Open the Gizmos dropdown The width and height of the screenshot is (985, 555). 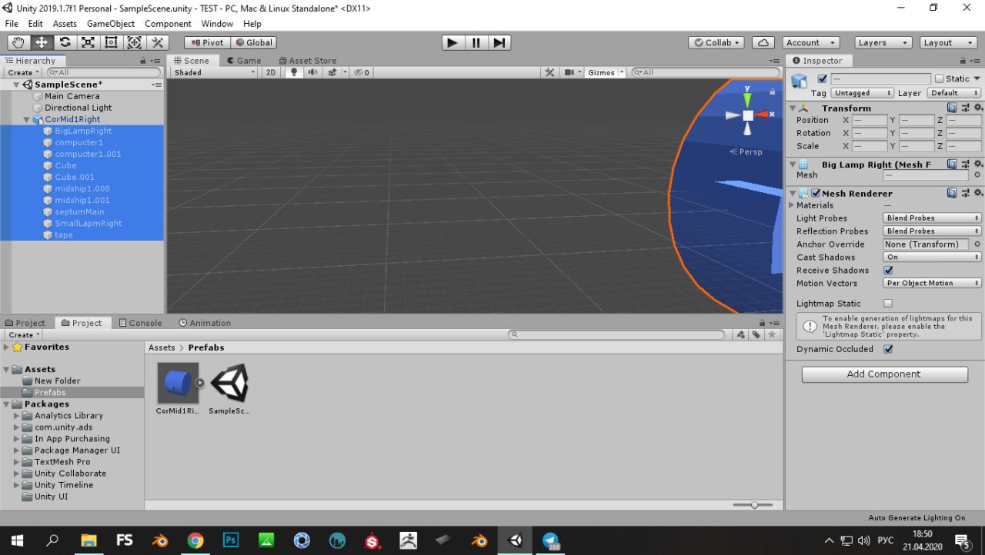pos(605,72)
